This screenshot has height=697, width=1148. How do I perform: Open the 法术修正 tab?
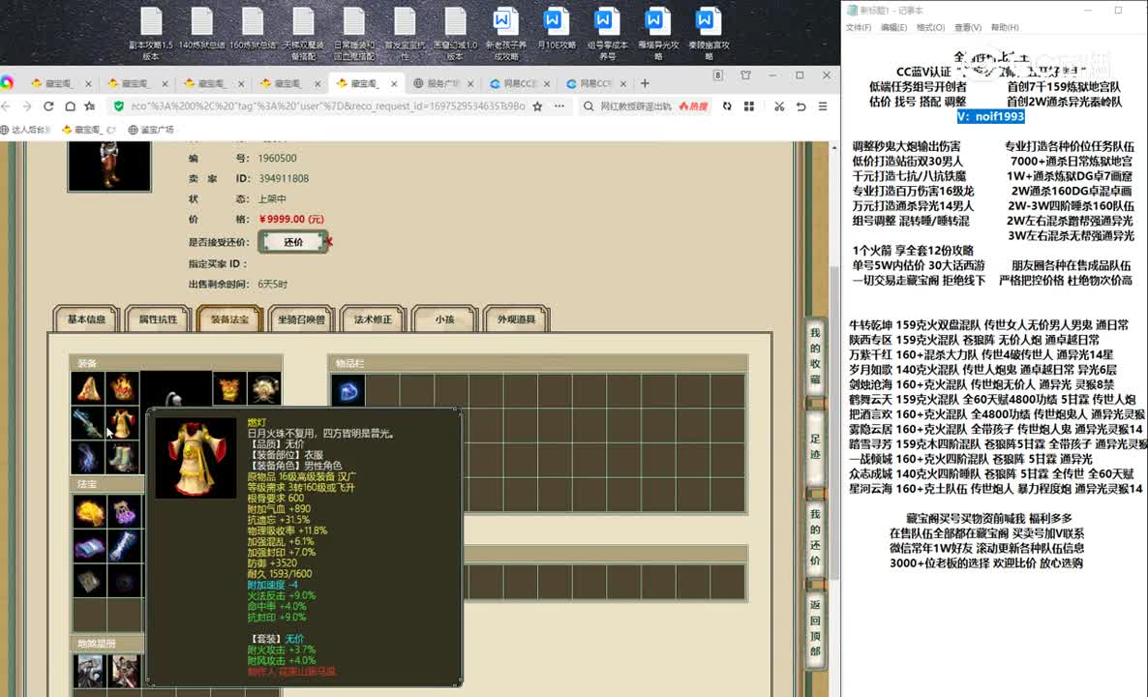373,319
